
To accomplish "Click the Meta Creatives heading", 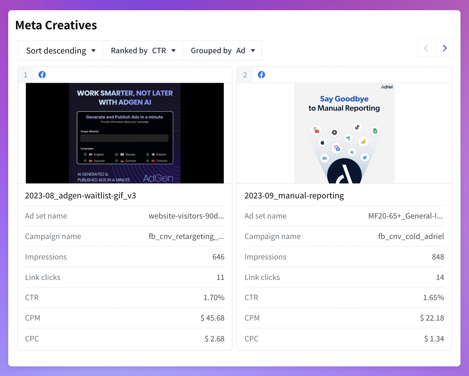I will tap(56, 25).
